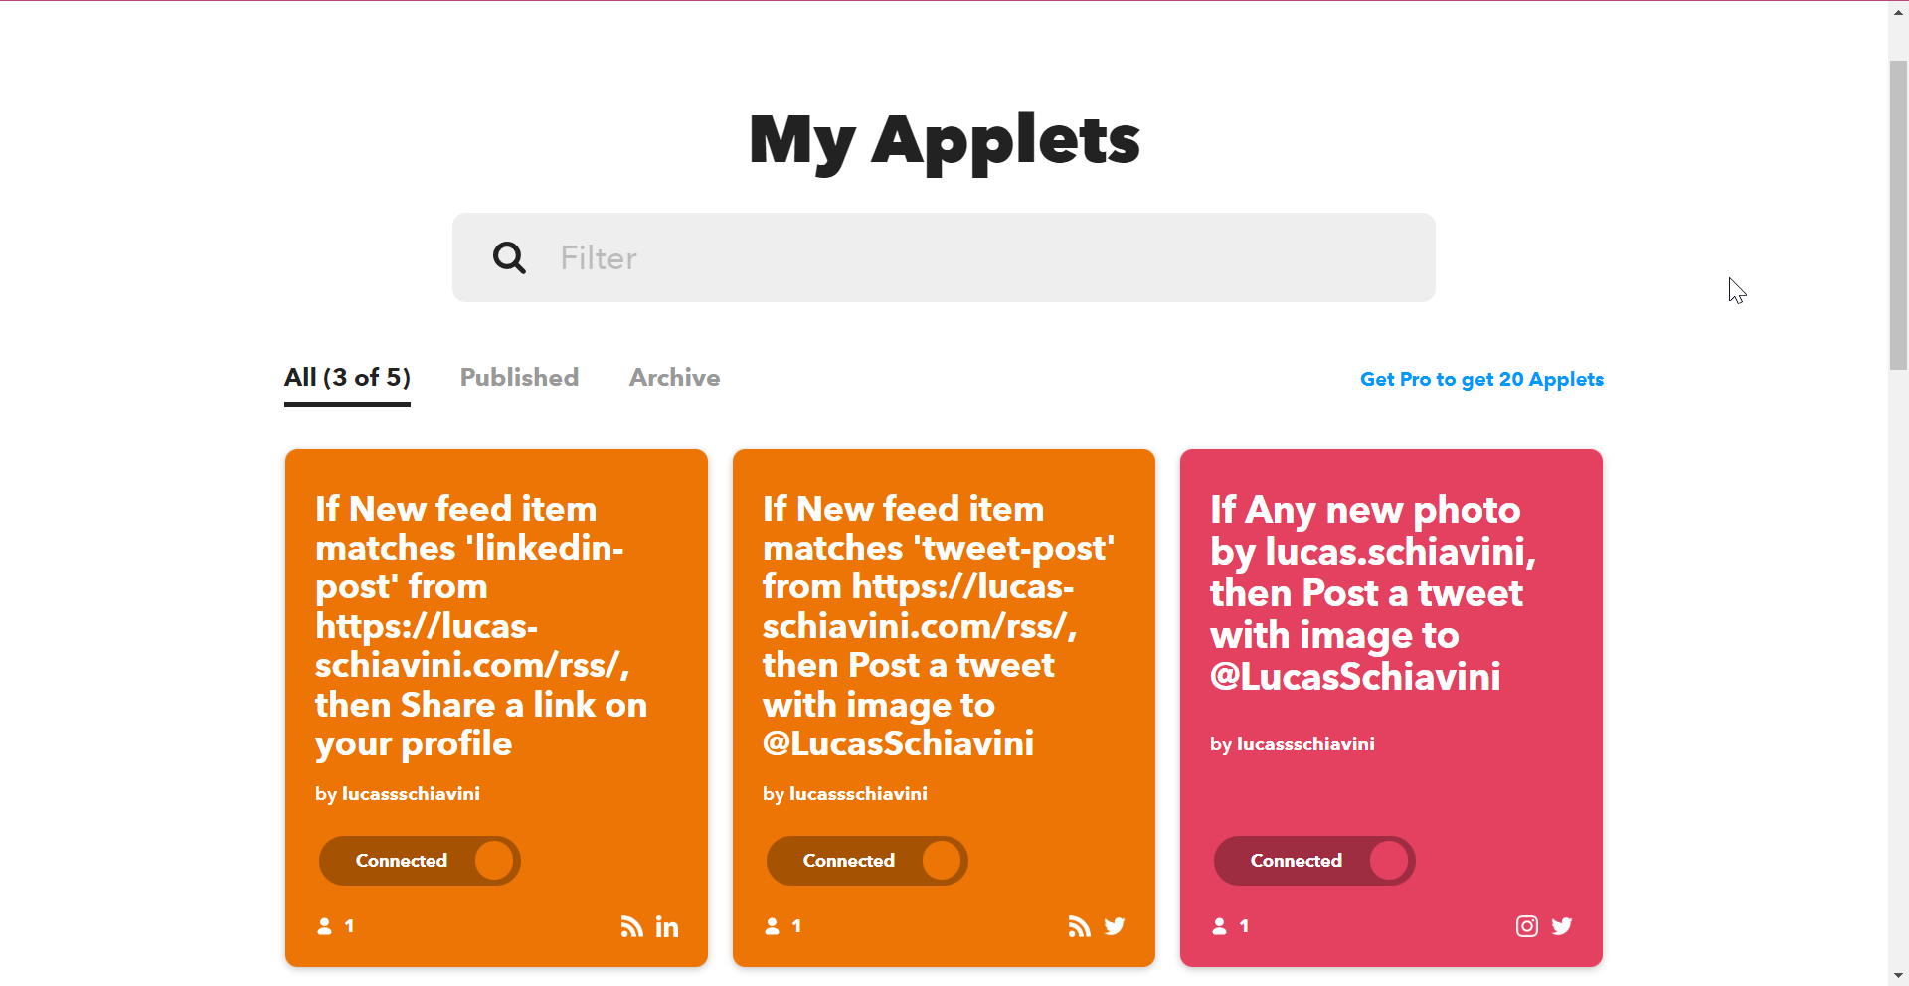
Task: Click Get Pro to get 20 Applets link
Action: [x=1481, y=379]
